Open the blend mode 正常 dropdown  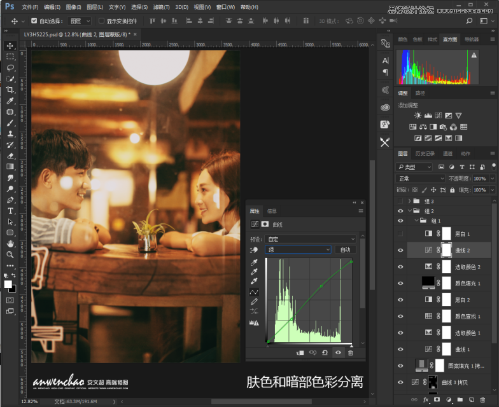[x=420, y=178]
